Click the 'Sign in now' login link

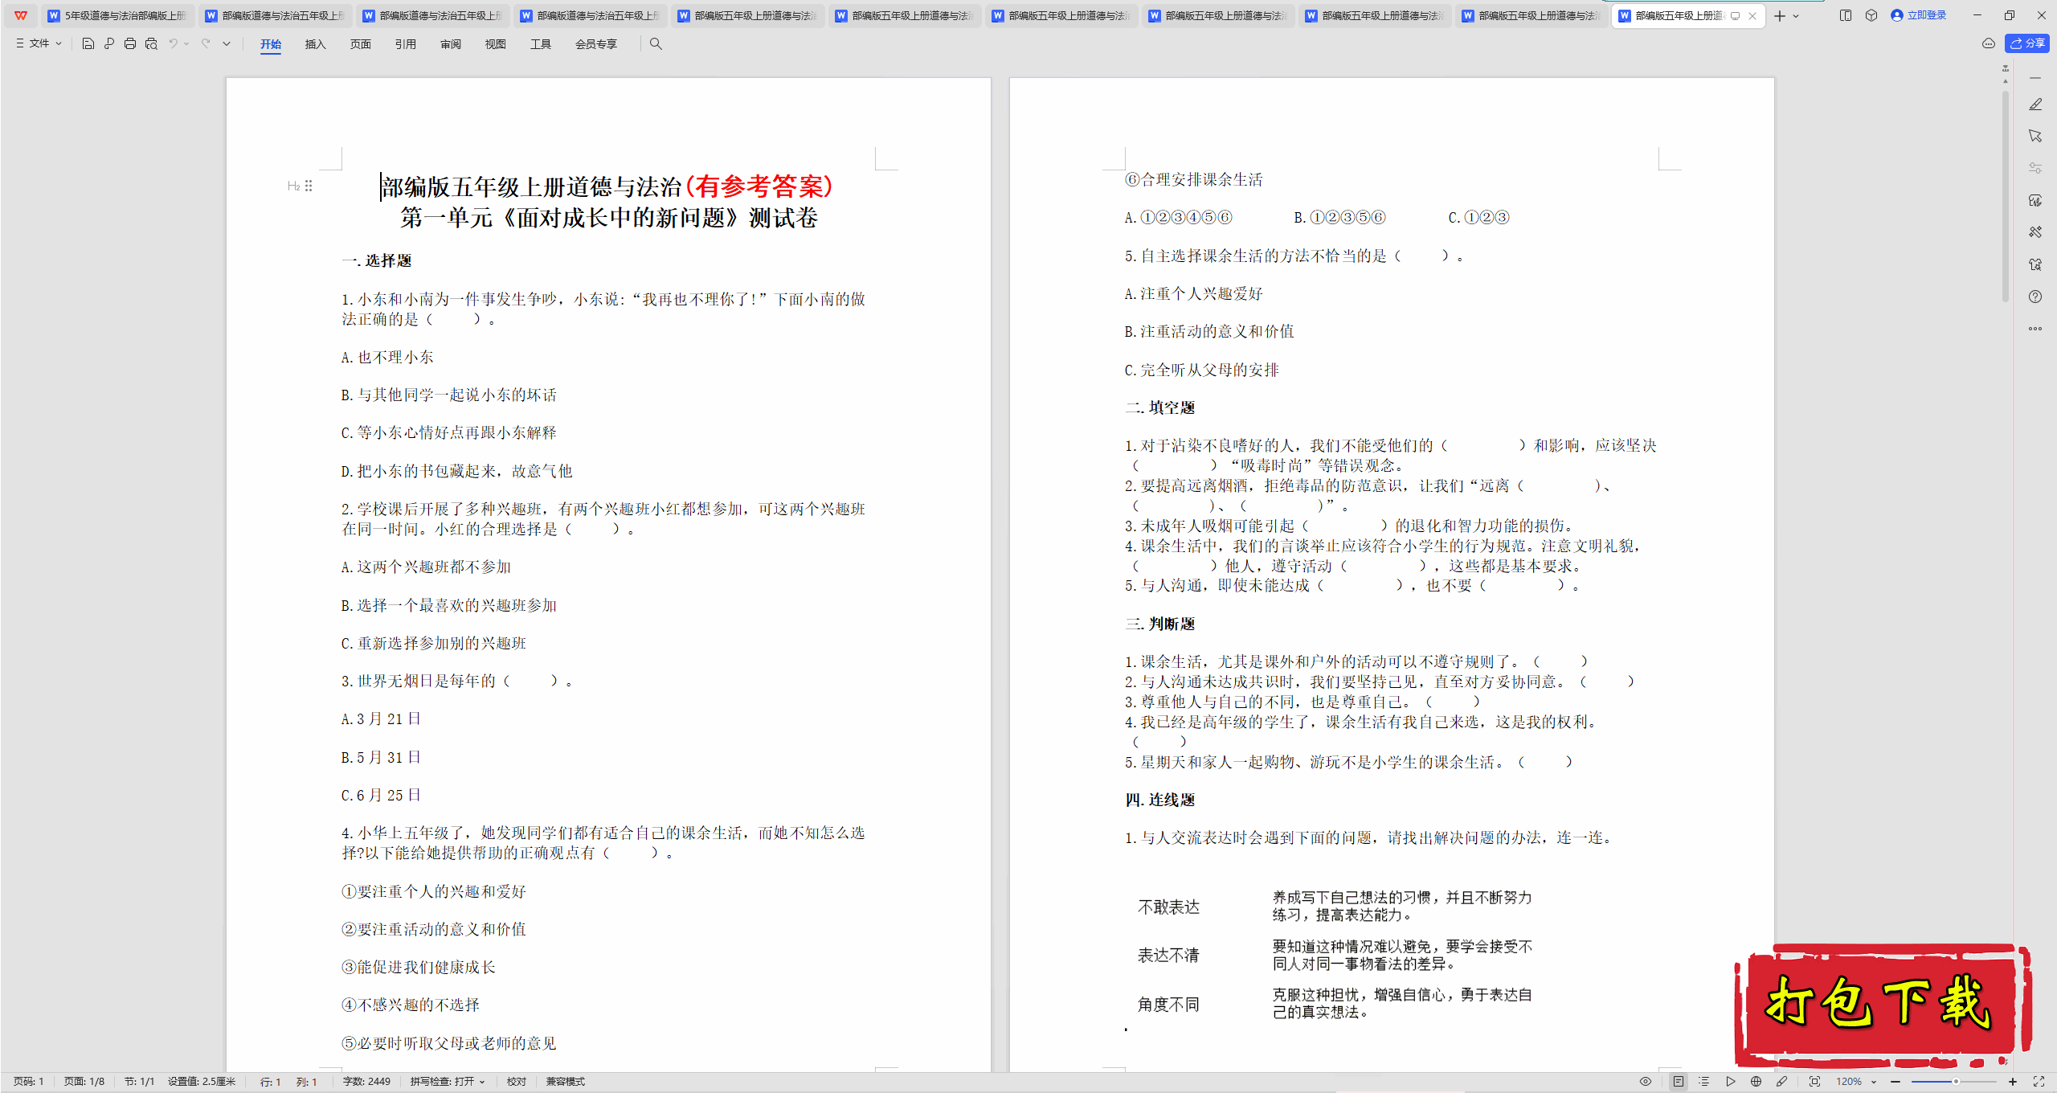1919,15
